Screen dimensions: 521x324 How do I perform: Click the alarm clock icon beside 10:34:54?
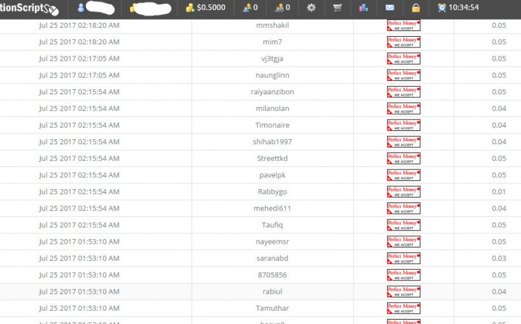(x=442, y=8)
